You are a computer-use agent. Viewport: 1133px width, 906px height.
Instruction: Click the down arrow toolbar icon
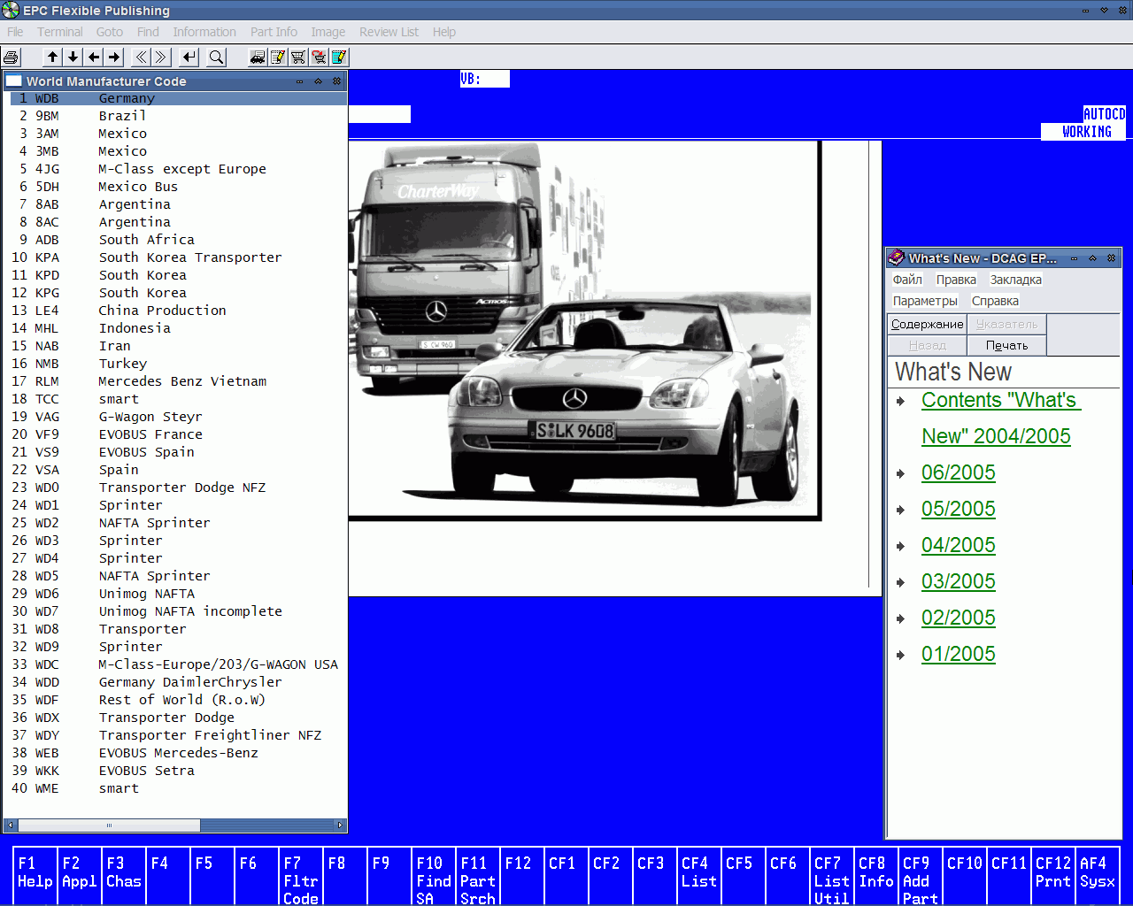73,58
